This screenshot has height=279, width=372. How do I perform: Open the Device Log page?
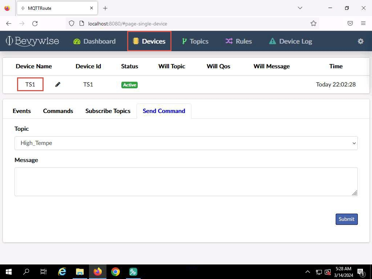291,41
